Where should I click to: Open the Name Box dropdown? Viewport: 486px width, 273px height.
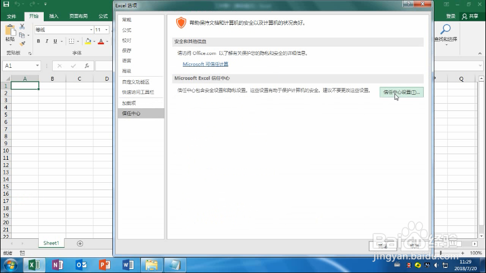[37, 66]
